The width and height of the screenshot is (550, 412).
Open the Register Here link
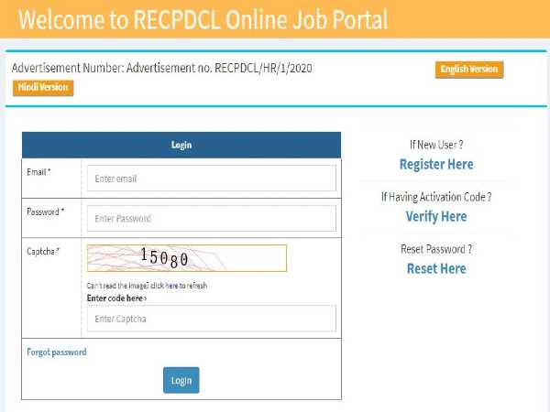tap(436, 164)
